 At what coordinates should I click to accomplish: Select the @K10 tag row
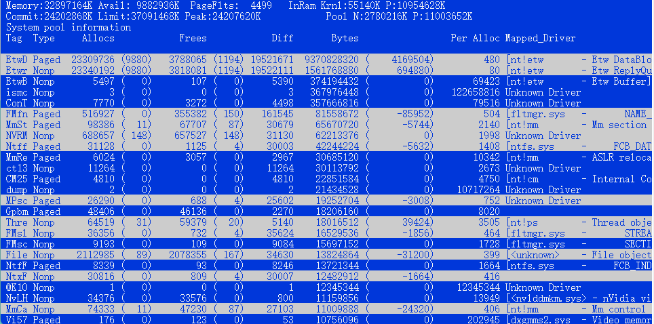point(327,287)
